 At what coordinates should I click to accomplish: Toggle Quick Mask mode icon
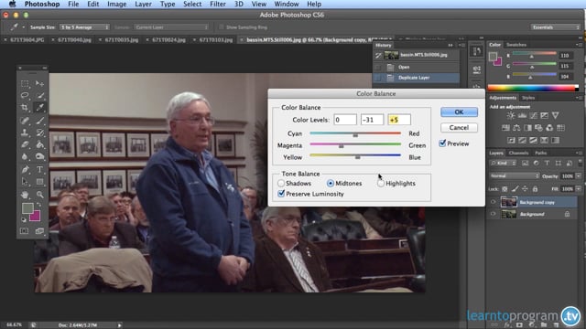tap(25, 231)
